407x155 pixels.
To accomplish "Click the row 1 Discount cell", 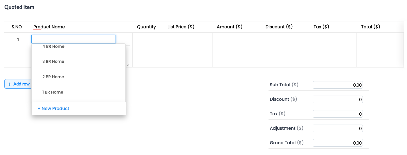I will point(285,50).
